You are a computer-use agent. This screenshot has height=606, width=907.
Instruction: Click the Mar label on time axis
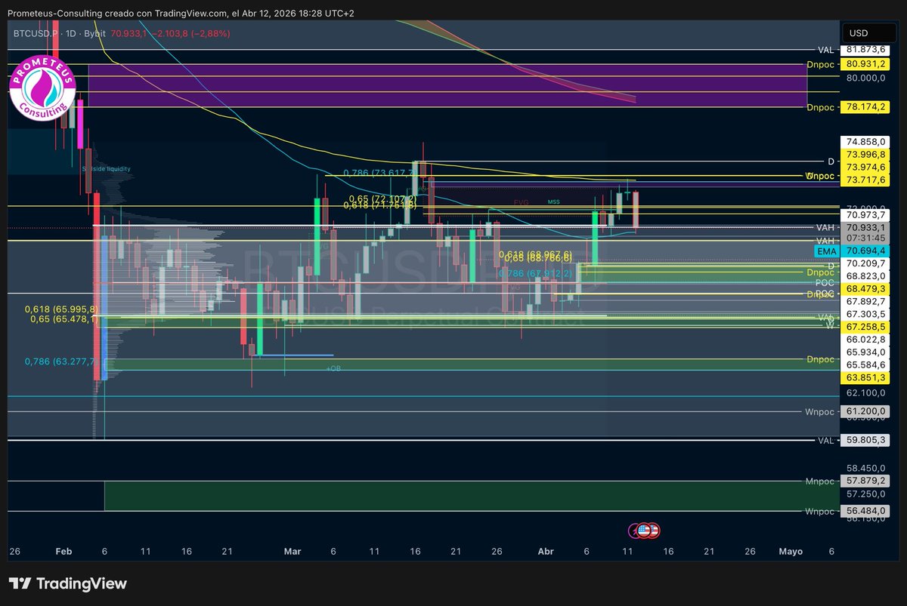[x=293, y=552]
